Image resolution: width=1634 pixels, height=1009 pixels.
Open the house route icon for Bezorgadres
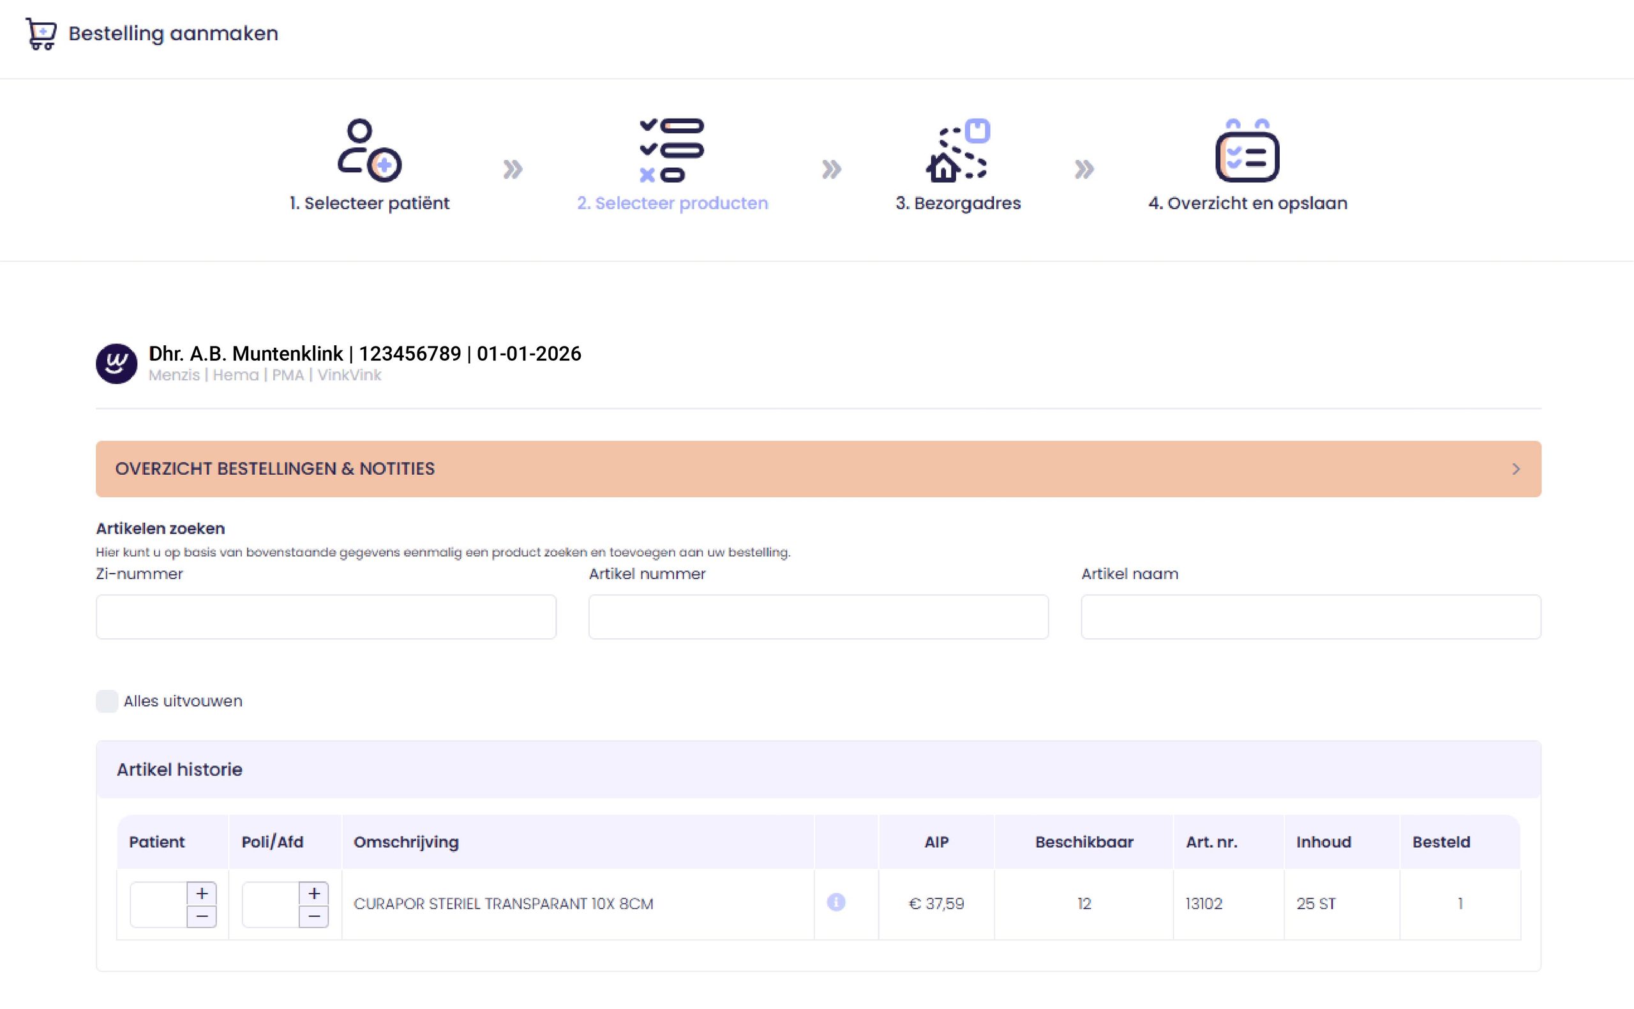958,150
